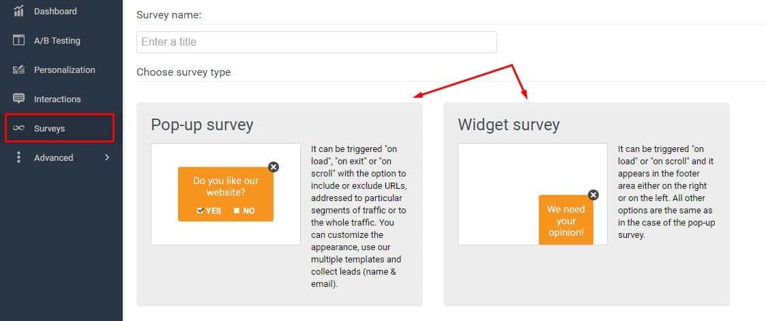766x321 pixels.
Task: Expand the Advanced menu chevron
Action: [106, 157]
